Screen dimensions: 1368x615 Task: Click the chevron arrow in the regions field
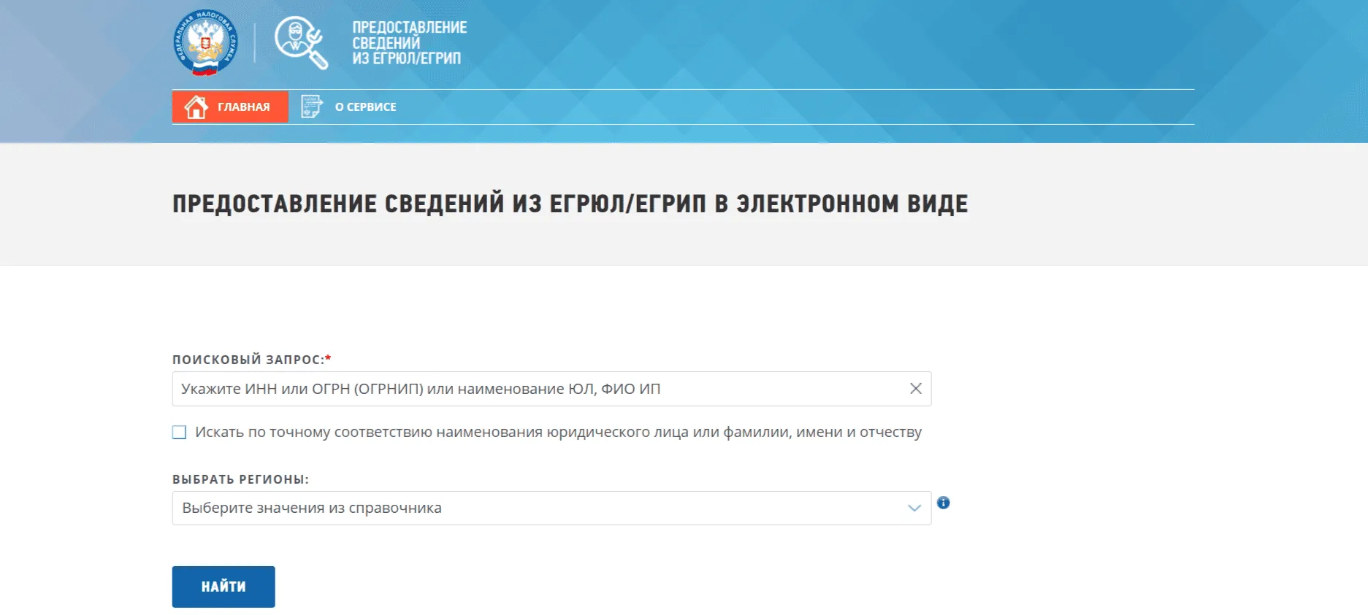[914, 508]
